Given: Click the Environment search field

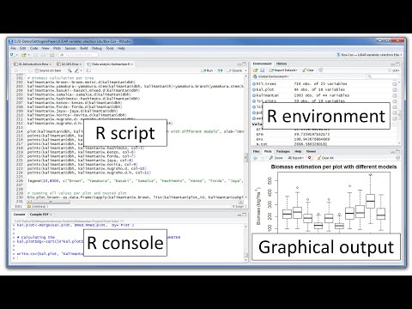Looking at the screenshot, I should [382, 76].
